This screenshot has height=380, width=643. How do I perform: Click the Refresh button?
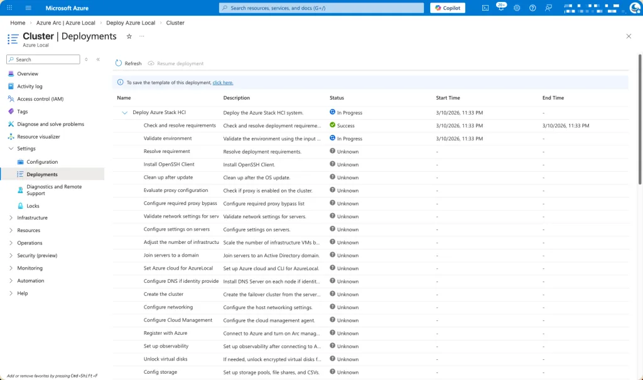(129, 63)
